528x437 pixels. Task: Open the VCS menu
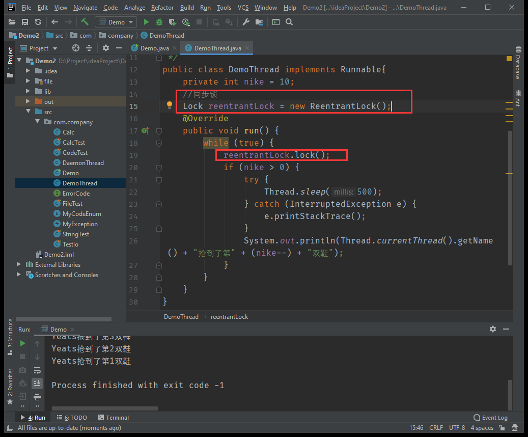[243, 8]
